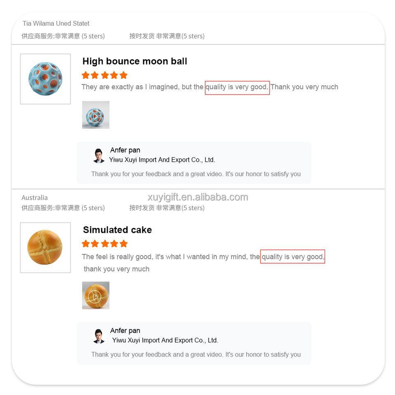Open the blue moon ball product image

[x=45, y=79]
